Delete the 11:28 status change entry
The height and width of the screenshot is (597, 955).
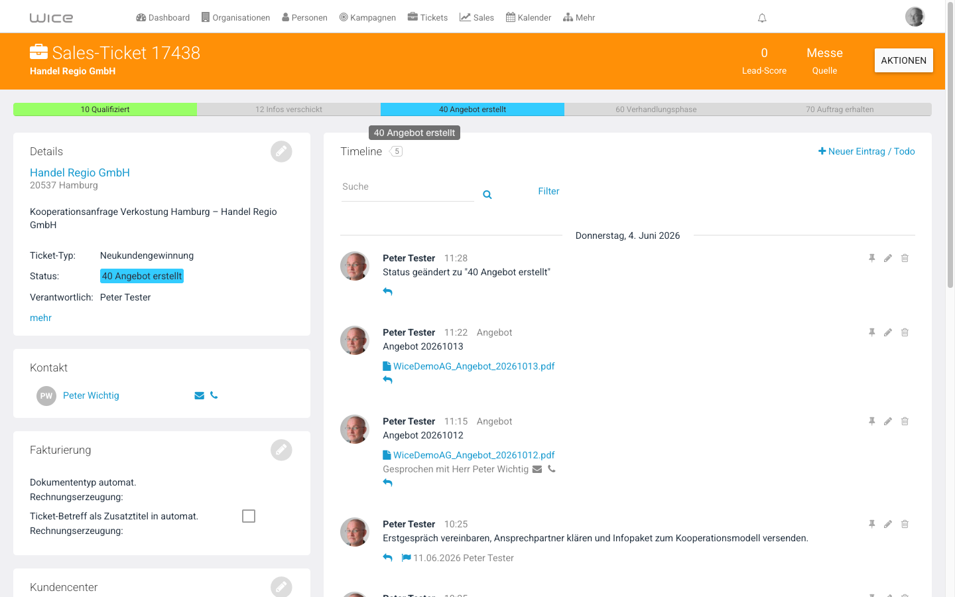click(905, 258)
